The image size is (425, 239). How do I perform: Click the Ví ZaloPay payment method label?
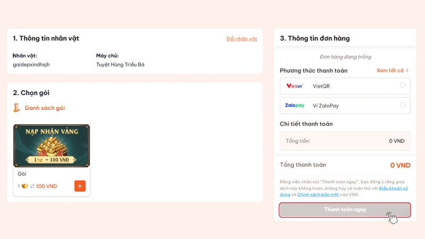pyautogui.click(x=326, y=106)
